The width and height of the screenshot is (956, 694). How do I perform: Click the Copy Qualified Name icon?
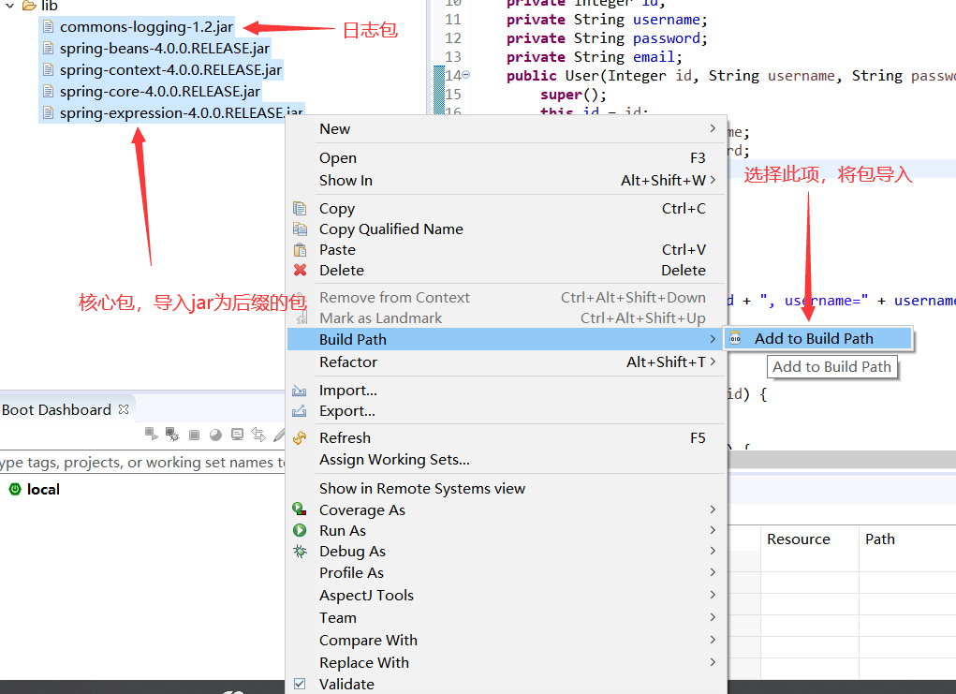pyautogui.click(x=300, y=229)
